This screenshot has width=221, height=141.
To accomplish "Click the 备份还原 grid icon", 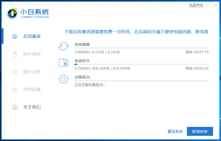I will (x=15, y=72).
